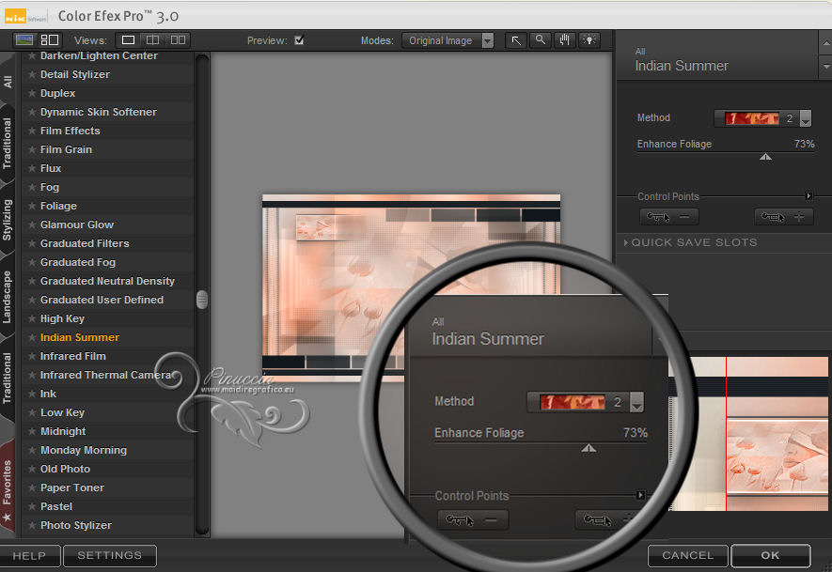Toggle favorite star for Fog filter
The image size is (832, 572).
pos(32,187)
